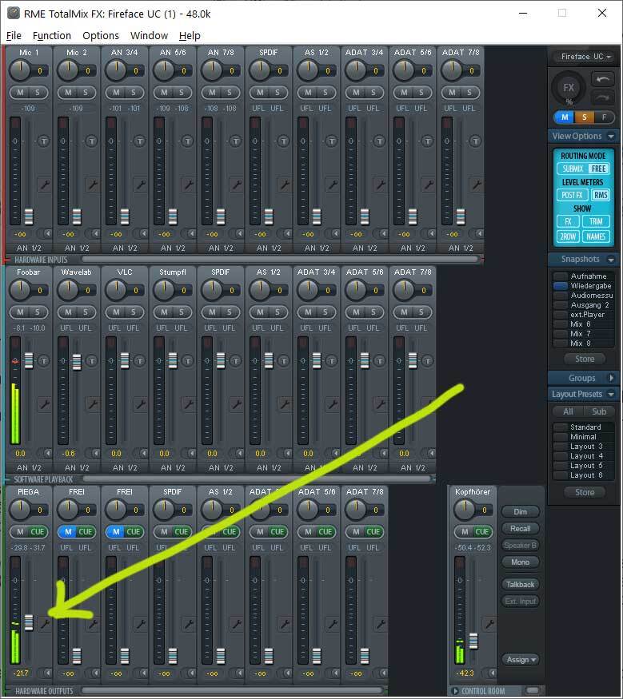Click the undo arrow near the FX knob

[x=601, y=79]
